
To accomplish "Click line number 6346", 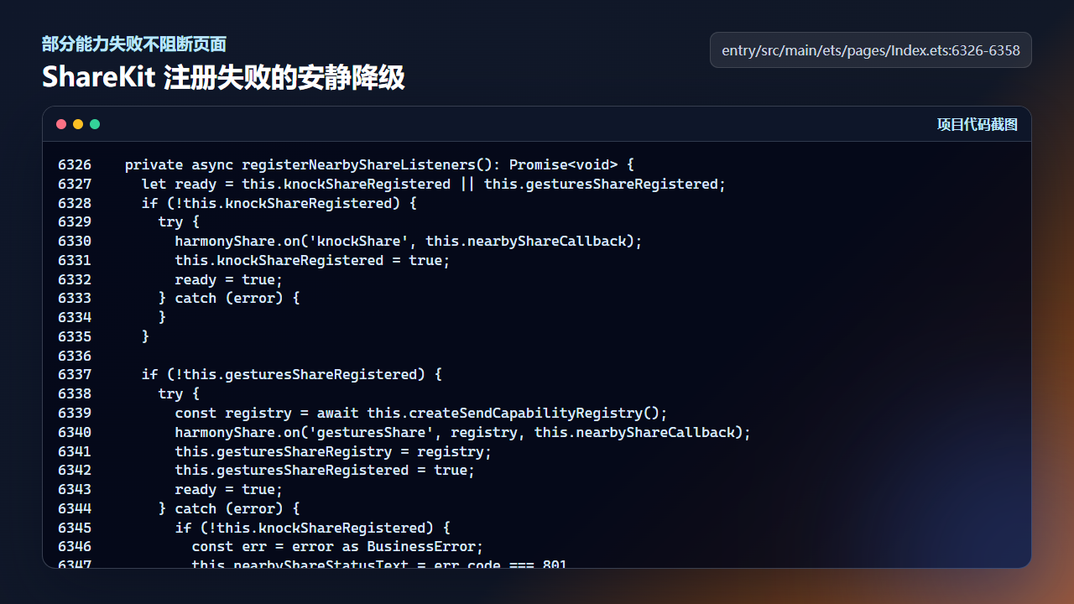I will tap(75, 546).
